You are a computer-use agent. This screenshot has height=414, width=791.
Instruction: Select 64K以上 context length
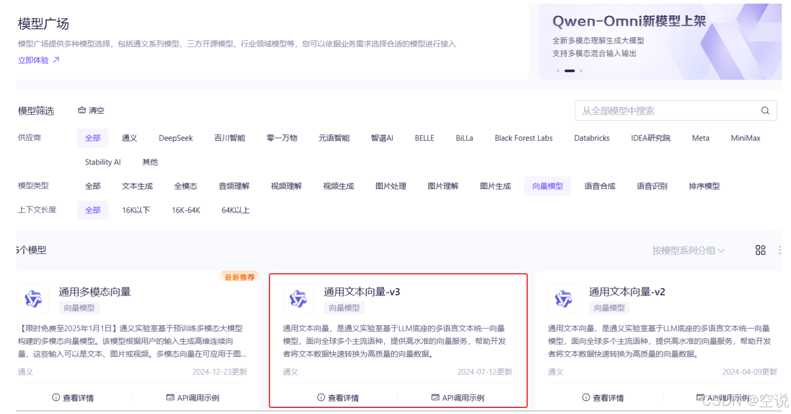[x=236, y=210]
